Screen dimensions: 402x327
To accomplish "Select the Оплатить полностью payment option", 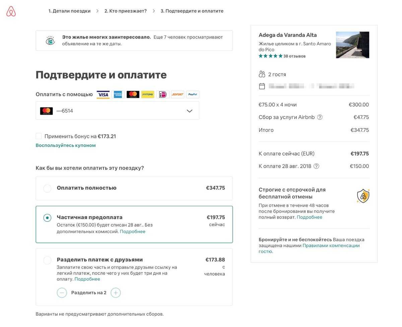I will click(47, 188).
